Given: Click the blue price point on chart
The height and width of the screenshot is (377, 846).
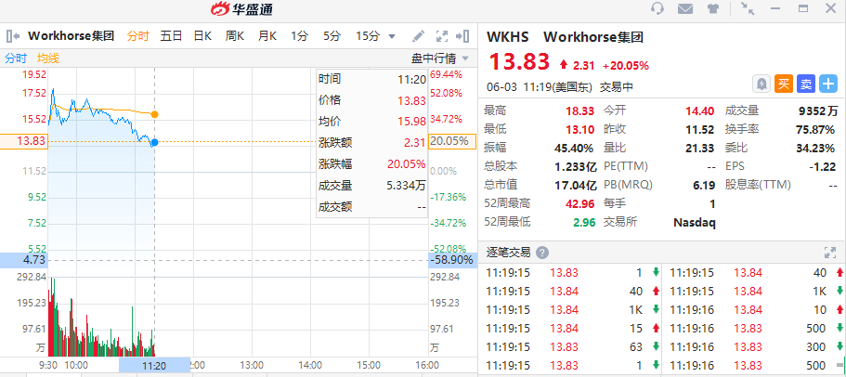Looking at the screenshot, I should 154,142.
